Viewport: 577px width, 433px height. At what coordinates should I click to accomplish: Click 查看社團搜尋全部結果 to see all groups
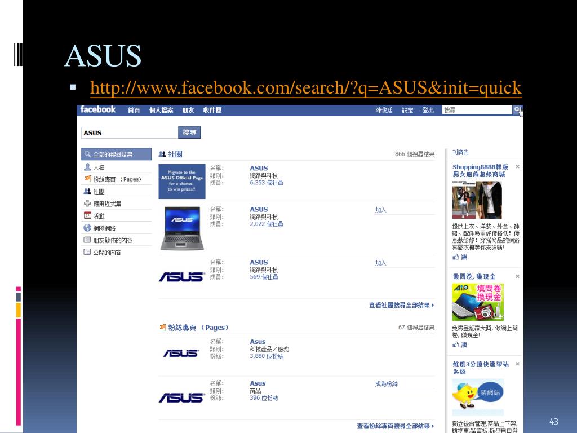tap(401, 305)
